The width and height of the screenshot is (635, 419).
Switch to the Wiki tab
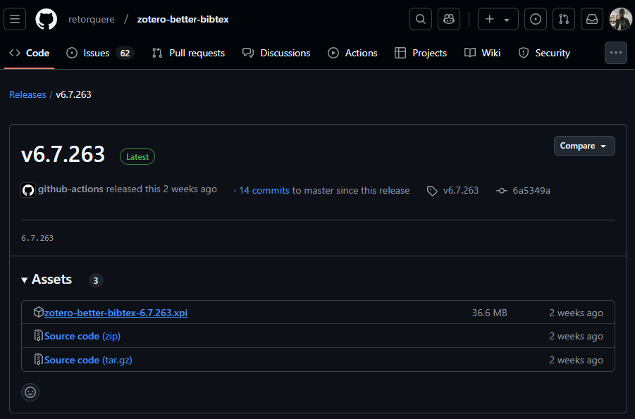(482, 53)
